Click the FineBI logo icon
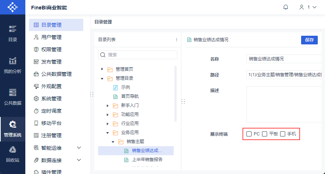 tap(12, 7)
